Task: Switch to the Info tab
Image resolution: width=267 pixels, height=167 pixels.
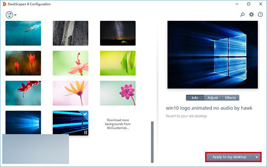Action: pyautogui.click(x=195, y=98)
